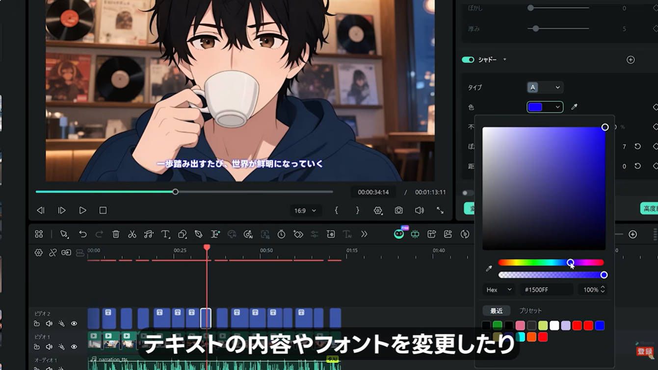Image resolution: width=658 pixels, height=370 pixels.
Task: Open the shadow タイプ dropdown
Action: (545, 87)
